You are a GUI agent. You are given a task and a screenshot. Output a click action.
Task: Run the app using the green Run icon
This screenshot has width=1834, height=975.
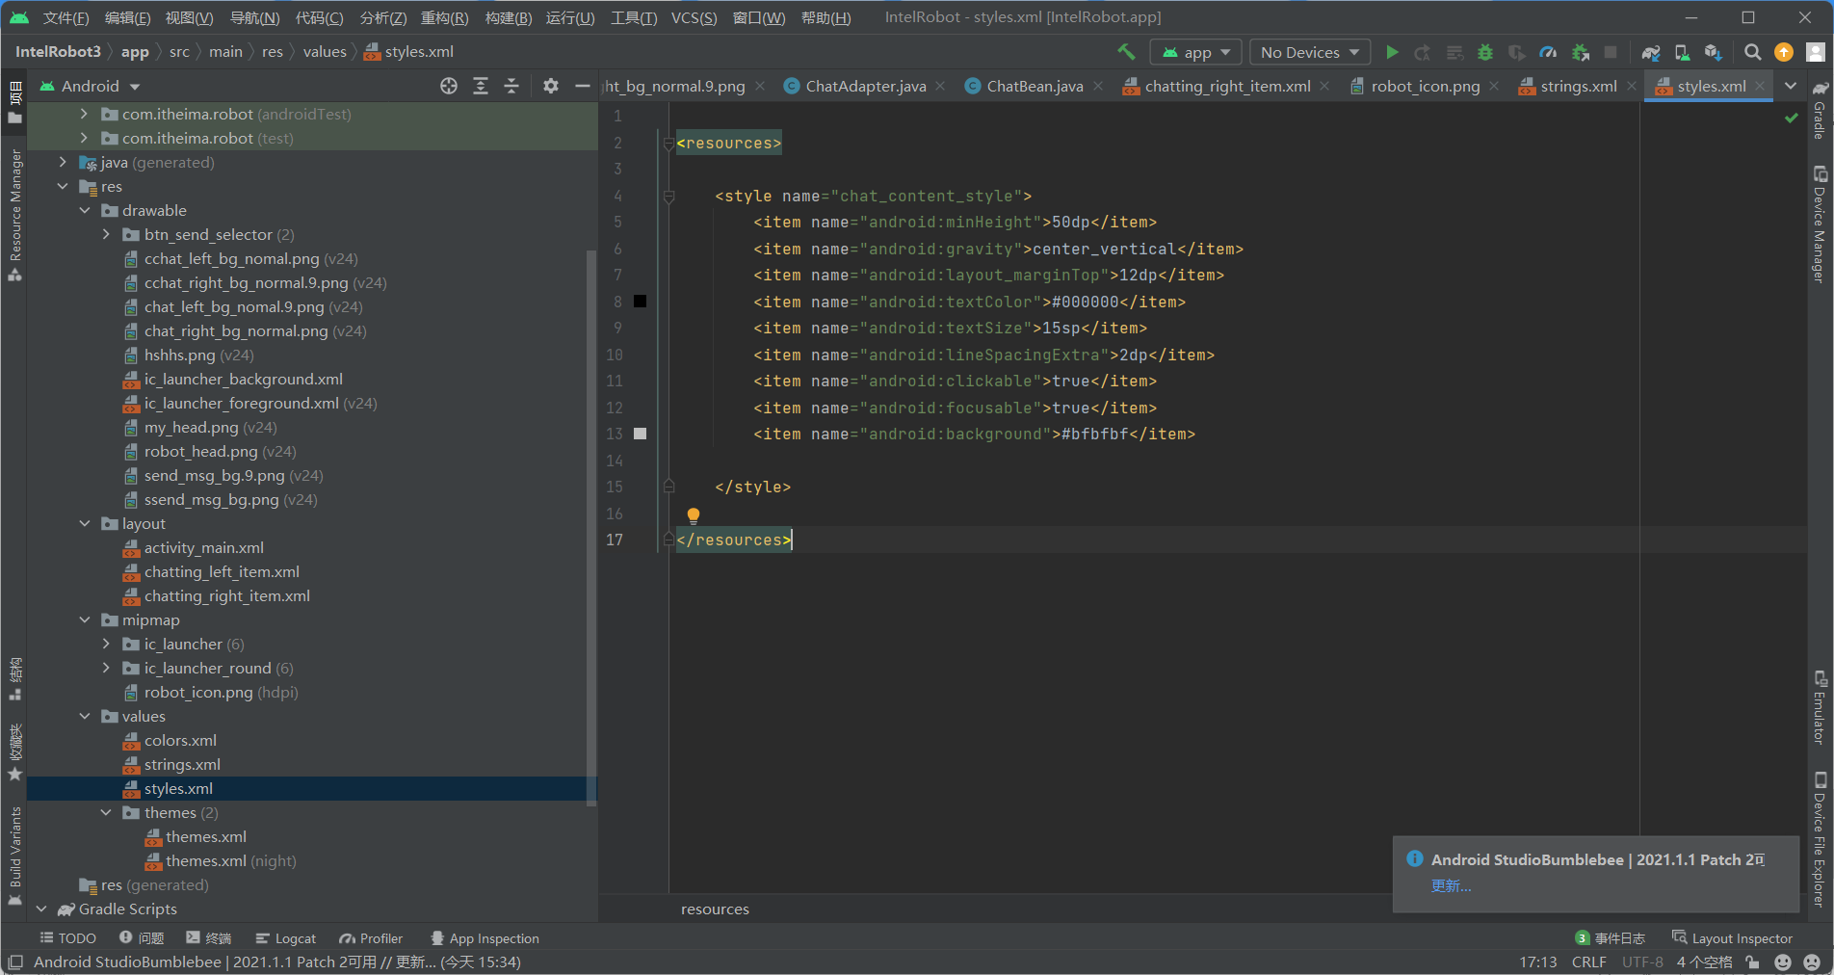1392,52
